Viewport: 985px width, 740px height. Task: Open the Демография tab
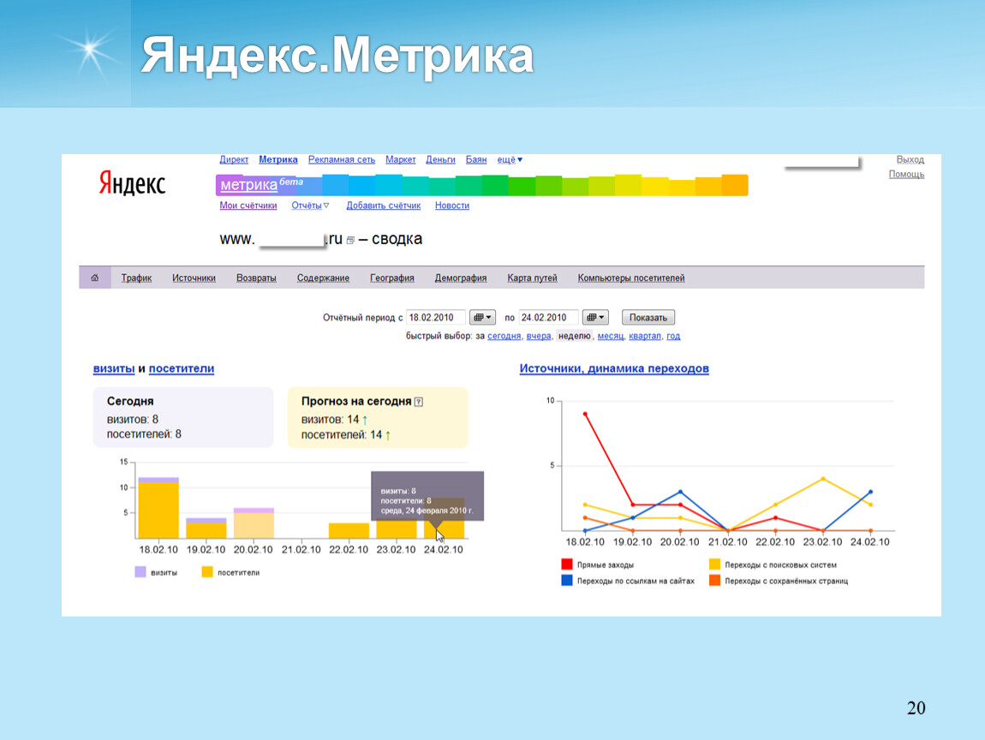click(461, 277)
